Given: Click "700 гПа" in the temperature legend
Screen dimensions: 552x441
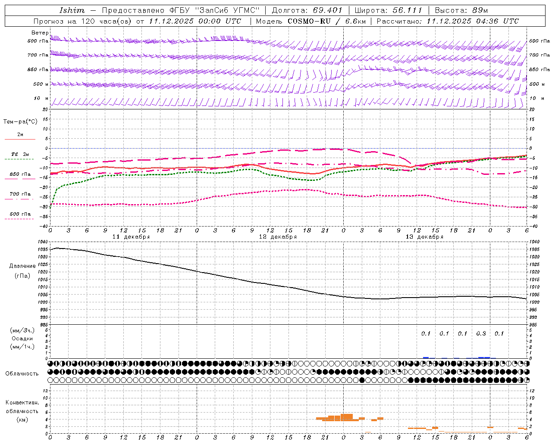Looking at the screenshot, I should tap(20, 194).
